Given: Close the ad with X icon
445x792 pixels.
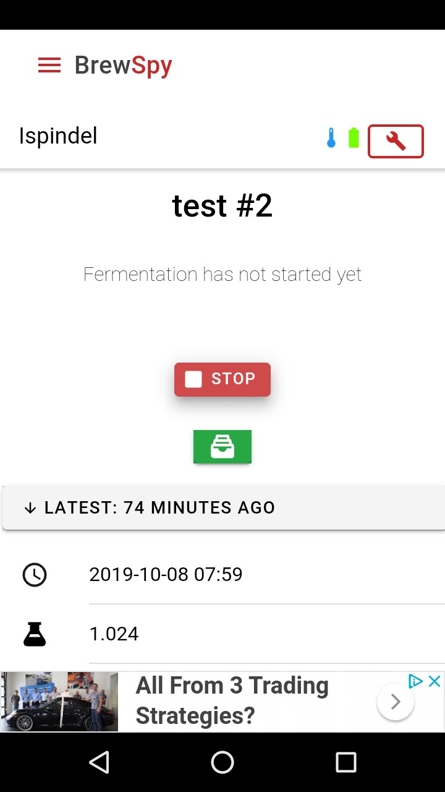Looking at the screenshot, I should (434, 681).
